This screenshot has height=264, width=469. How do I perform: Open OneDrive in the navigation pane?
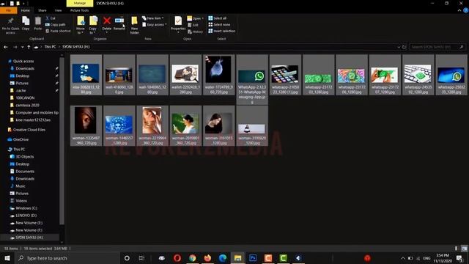tap(21, 139)
